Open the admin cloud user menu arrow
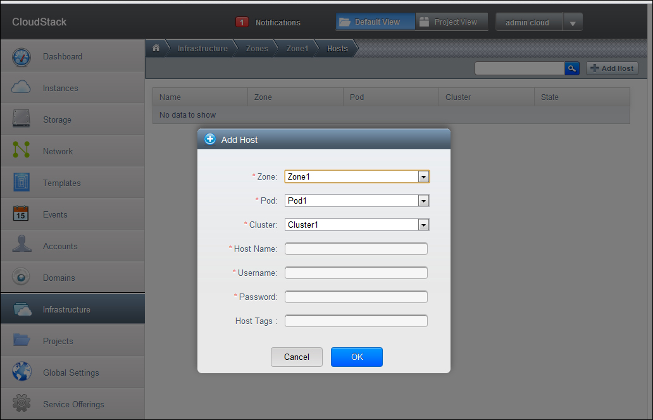The height and width of the screenshot is (420, 653). pos(572,23)
